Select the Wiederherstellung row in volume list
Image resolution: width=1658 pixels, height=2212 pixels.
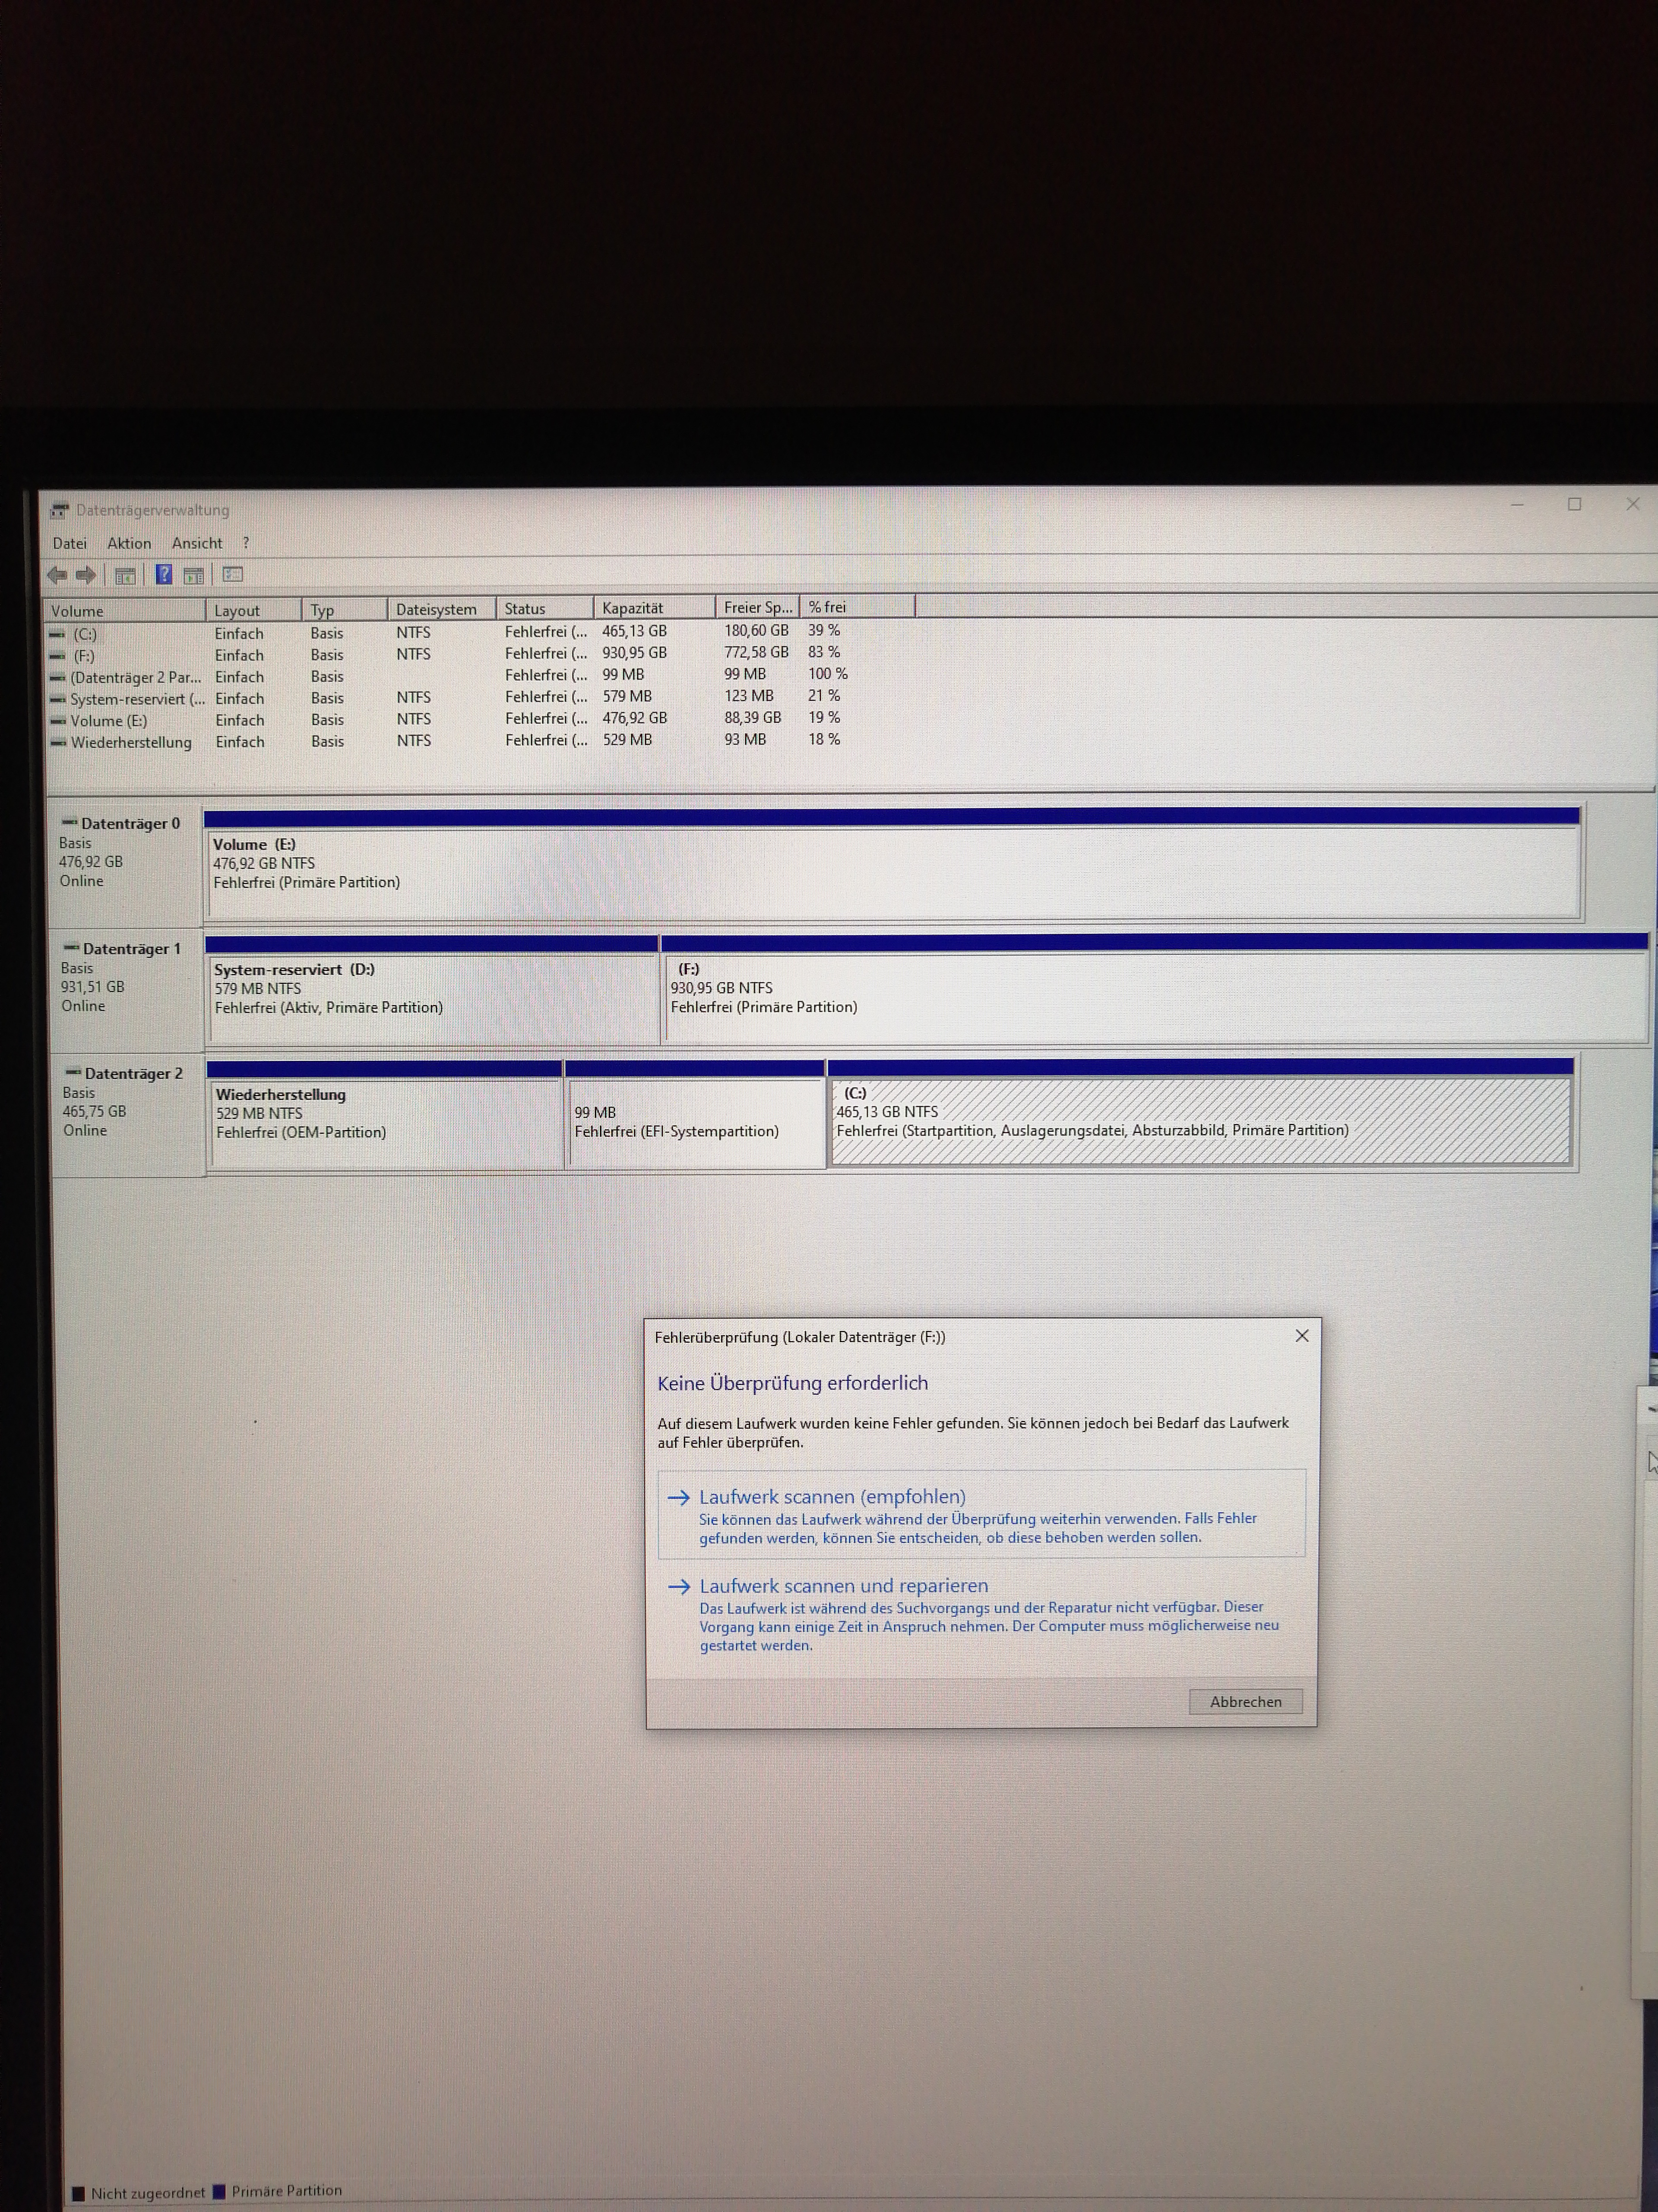[130, 742]
